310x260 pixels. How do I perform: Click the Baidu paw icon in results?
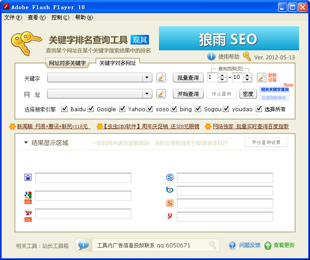28,178
